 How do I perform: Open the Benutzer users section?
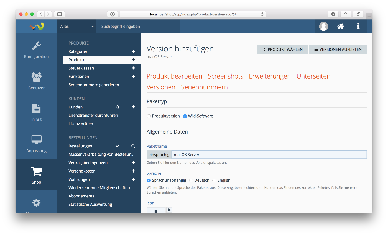pyautogui.click(x=36, y=81)
